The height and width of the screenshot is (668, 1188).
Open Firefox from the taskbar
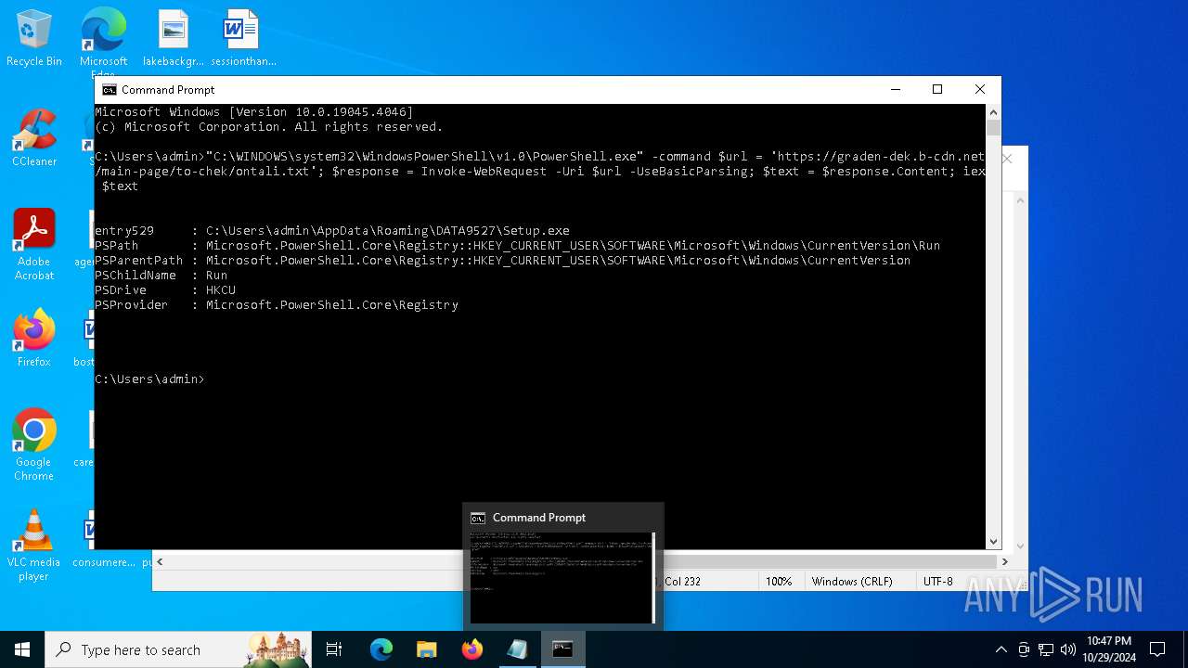[x=471, y=649]
